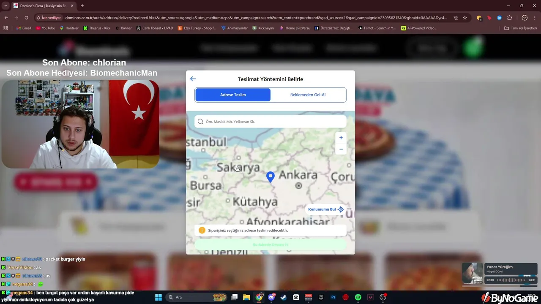The image size is (541, 304).
Task: Click the Bursa label on the map
Action: point(206,186)
